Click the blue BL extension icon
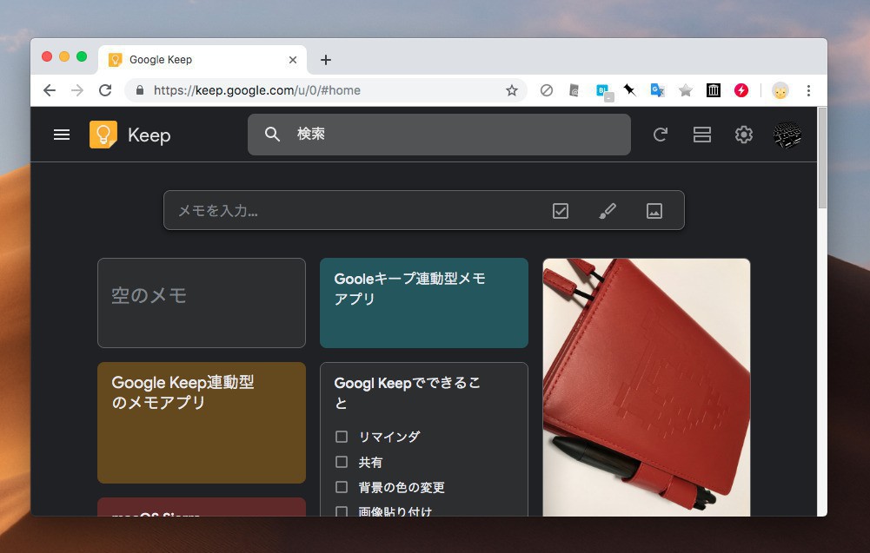 tap(603, 91)
